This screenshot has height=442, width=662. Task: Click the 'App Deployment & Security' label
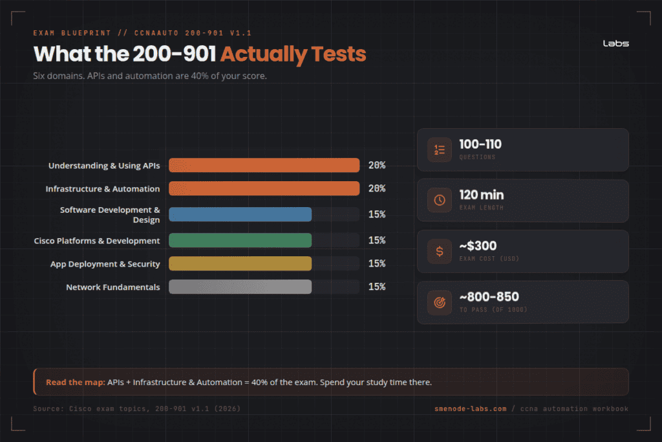(x=105, y=264)
